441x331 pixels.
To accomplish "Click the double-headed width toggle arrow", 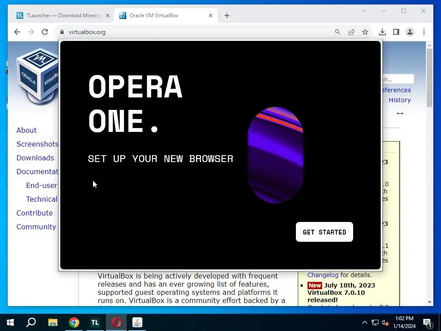I will [400, 113].
